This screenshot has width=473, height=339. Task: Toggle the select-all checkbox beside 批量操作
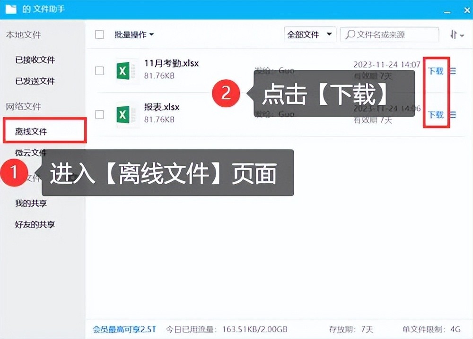(x=99, y=34)
